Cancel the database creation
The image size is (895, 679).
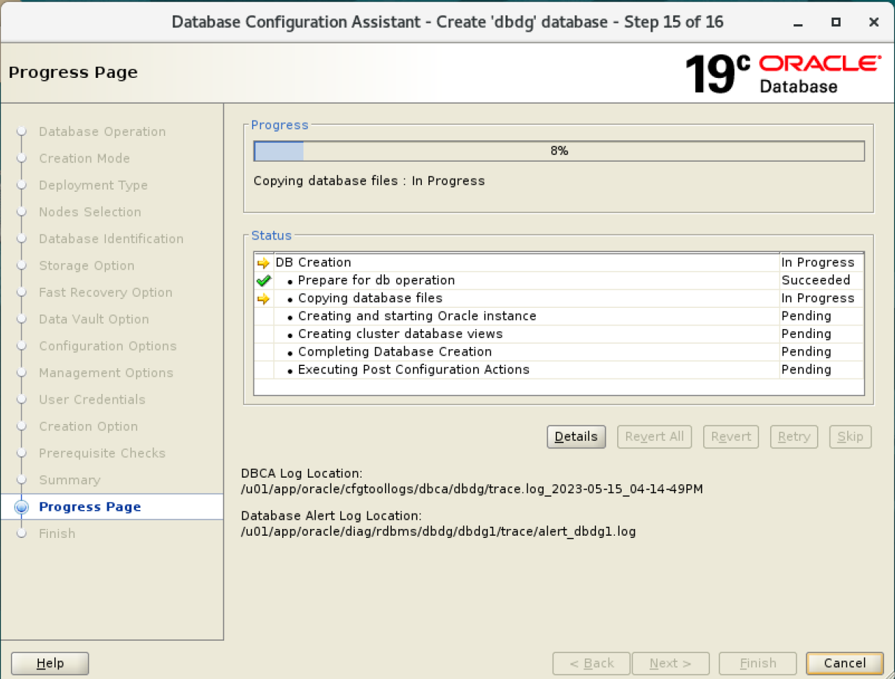point(845,663)
